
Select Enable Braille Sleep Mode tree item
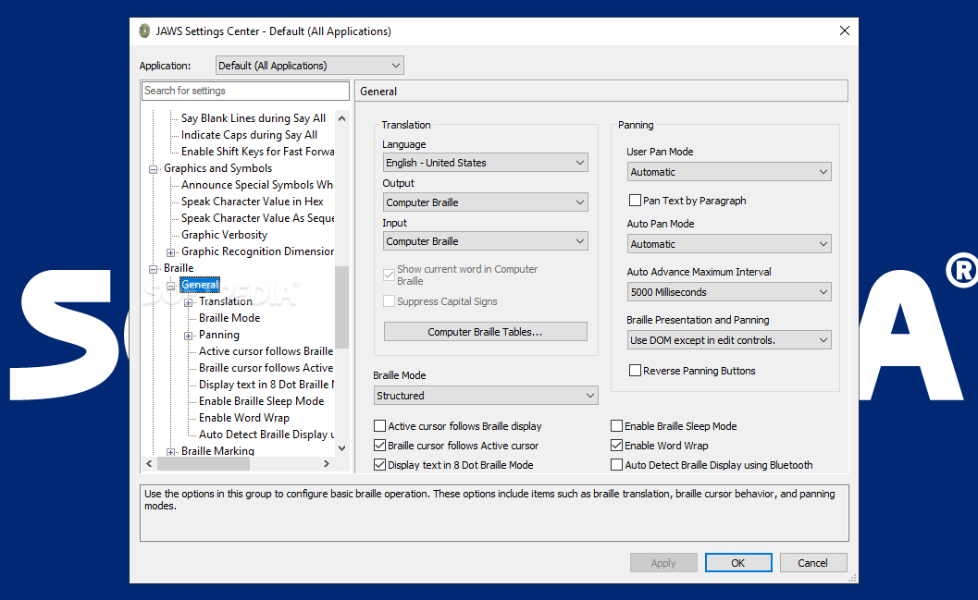[261, 401]
